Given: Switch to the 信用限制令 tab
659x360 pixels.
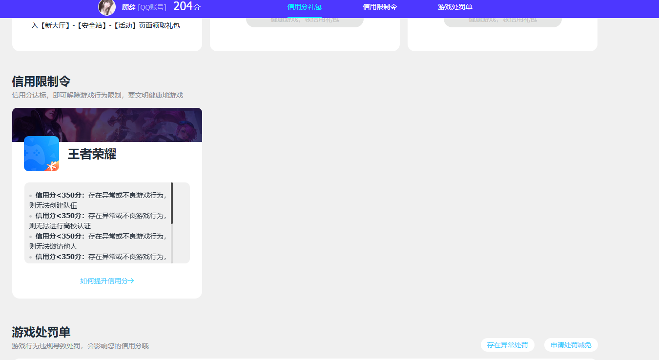Looking at the screenshot, I should (x=380, y=7).
